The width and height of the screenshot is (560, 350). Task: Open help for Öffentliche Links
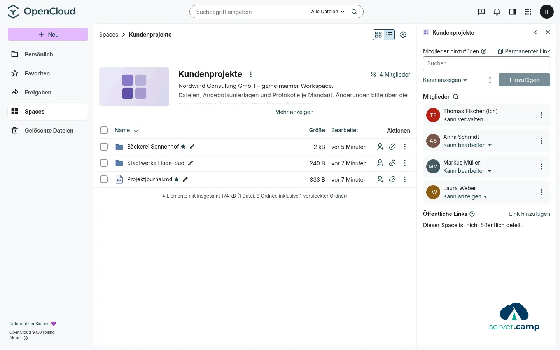click(x=472, y=214)
